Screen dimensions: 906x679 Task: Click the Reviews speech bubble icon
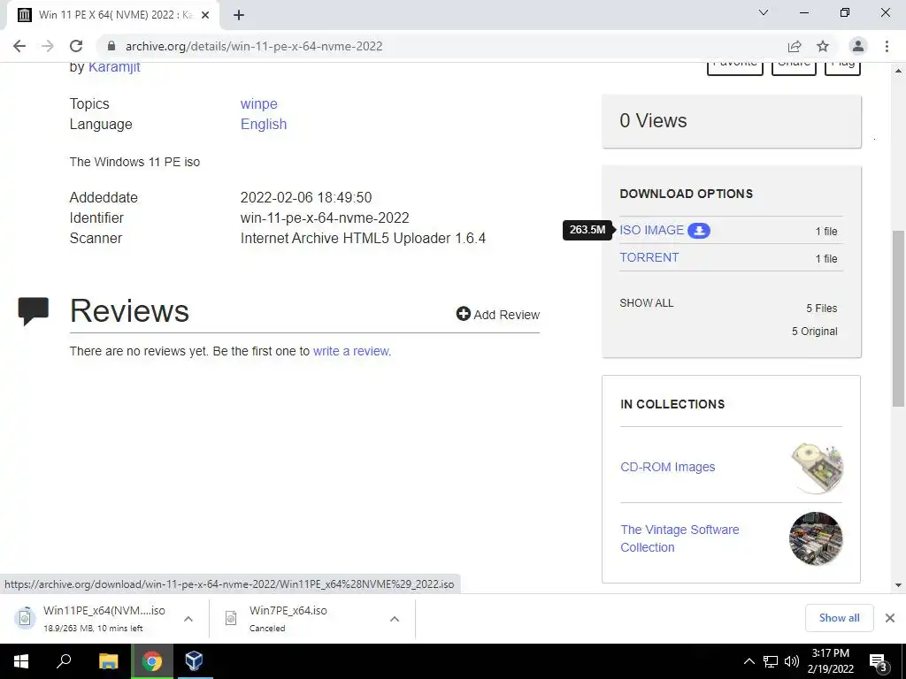34,311
